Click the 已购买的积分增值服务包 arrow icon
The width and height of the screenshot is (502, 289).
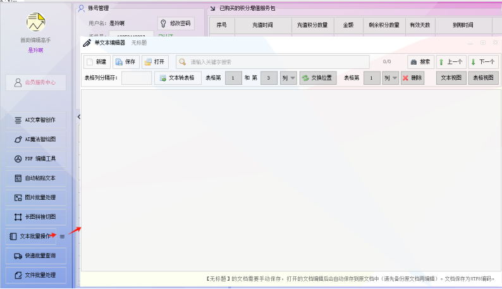point(212,8)
